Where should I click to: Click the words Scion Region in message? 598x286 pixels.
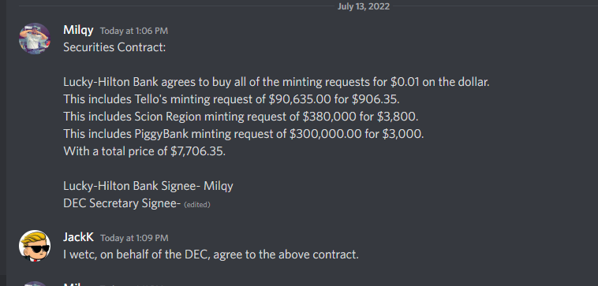tap(168, 117)
